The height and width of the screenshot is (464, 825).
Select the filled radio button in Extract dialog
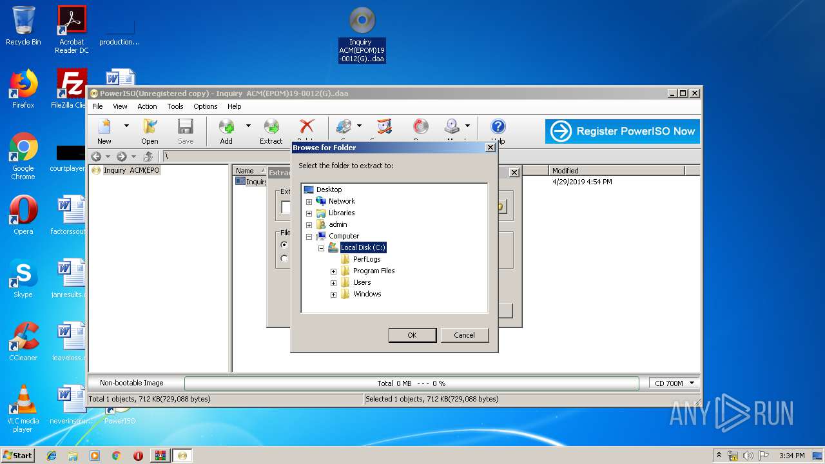point(284,245)
